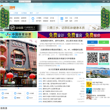Click the icon in the 八爪团购 helper tile
The height and width of the screenshot is (110, 110).
(28, 93)
